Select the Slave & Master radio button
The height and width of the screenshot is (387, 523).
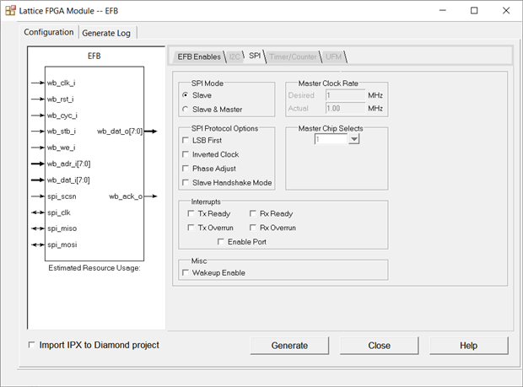186,109
